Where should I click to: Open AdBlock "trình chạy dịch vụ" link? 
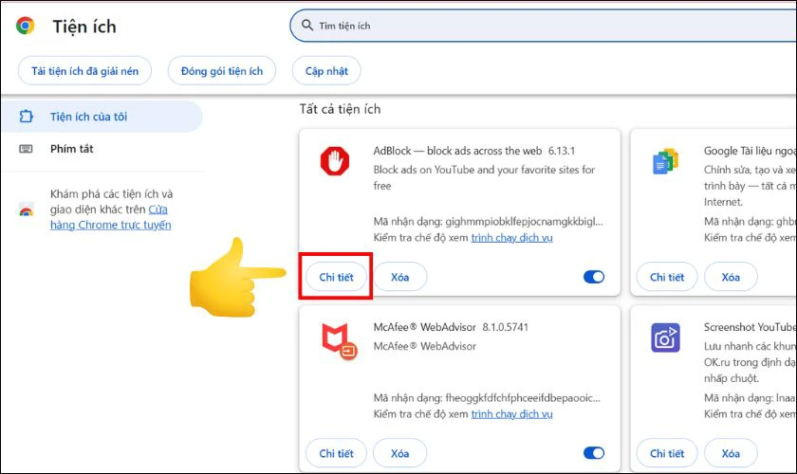(511, 237)
